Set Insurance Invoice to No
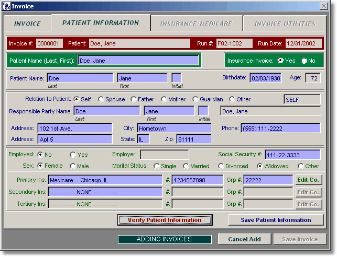This screenshot has width=337, height=257. (305, 61)
